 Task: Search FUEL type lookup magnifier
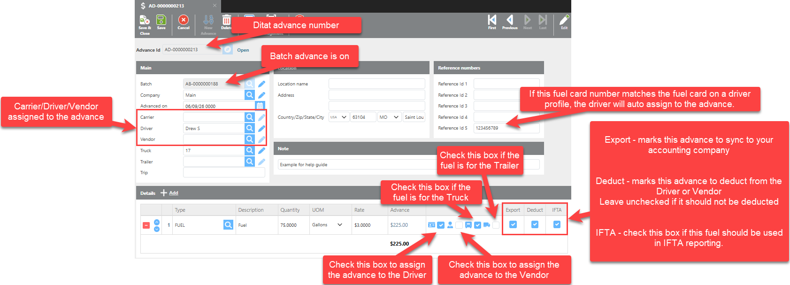click(228, 225)
